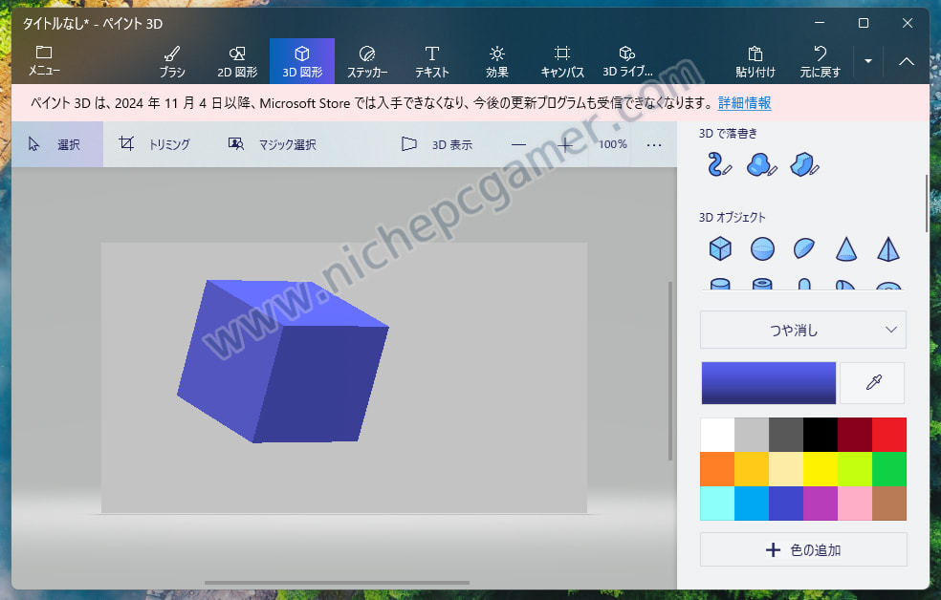
Task: Open the テキスト tool tab
Action: click(432, 61)
